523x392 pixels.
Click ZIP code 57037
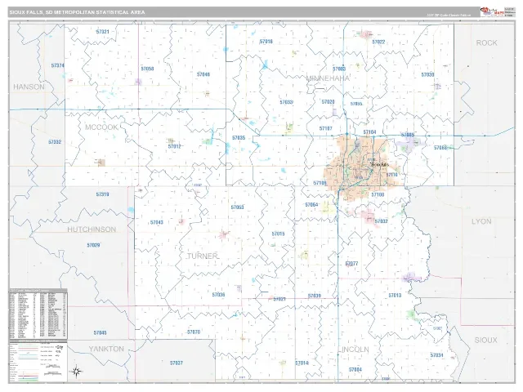(177, 363)
